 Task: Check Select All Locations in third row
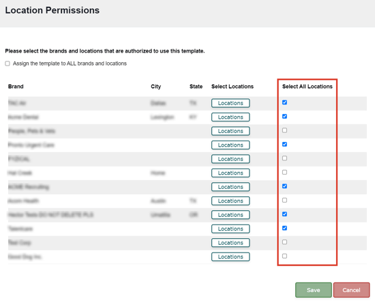tap(284, 130)
